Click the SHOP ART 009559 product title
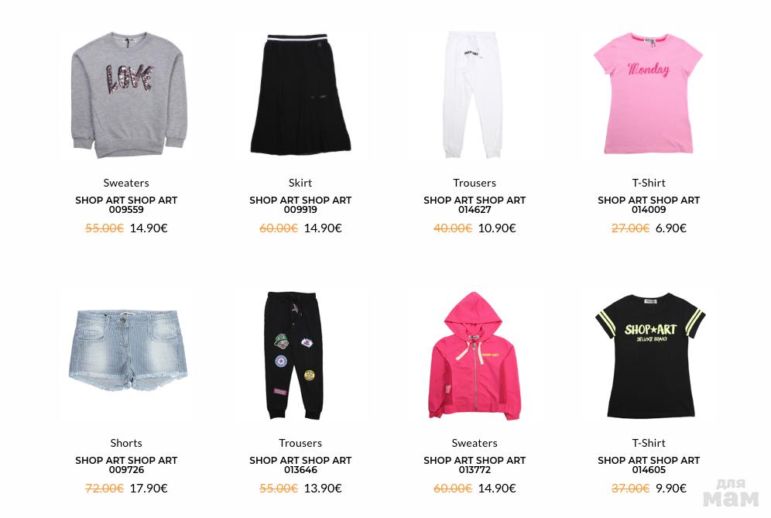The width and height of the screenshot is (771, 518). (126, 204)
